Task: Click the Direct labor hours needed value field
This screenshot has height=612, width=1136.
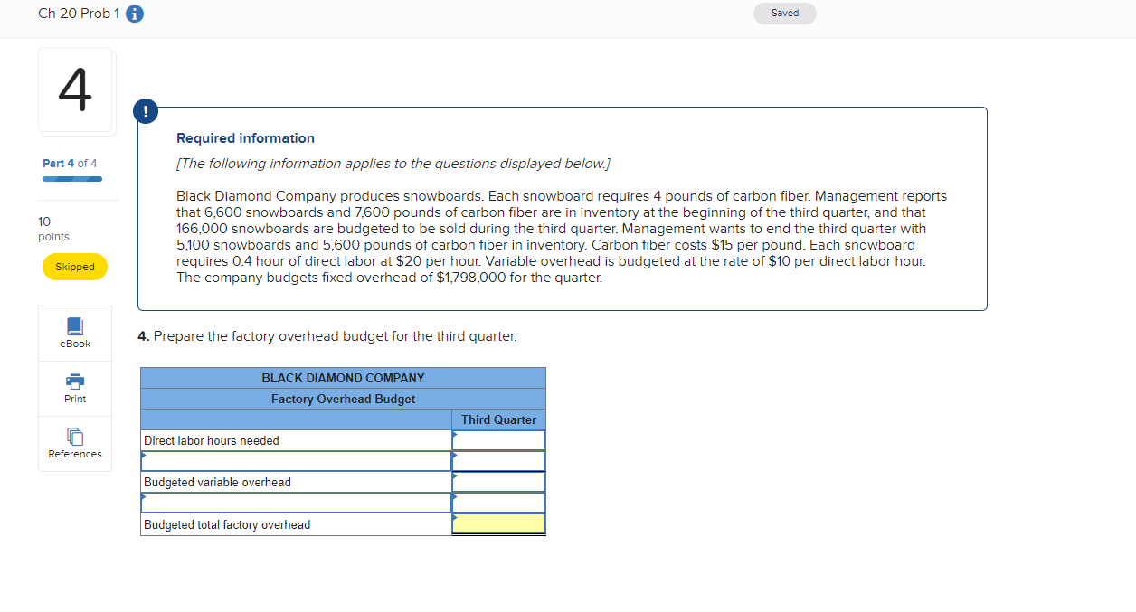Action: [499, 440]
